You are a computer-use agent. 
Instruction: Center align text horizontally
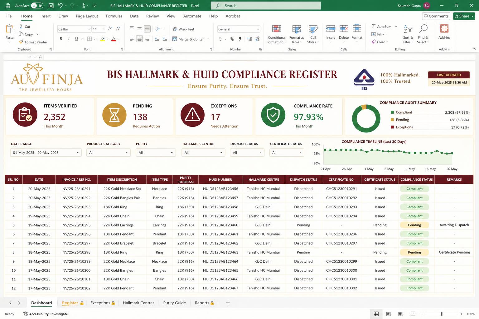point(139,39)
